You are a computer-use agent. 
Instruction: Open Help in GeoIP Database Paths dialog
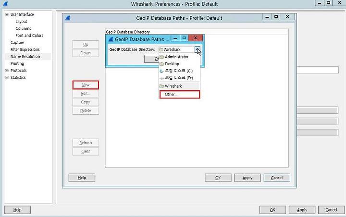pos(82,178)
